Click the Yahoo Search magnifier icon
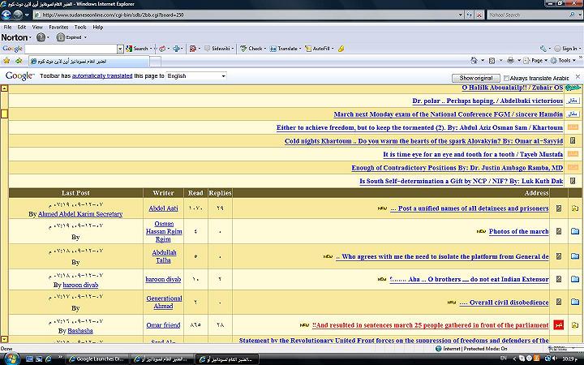 (572, 15)
